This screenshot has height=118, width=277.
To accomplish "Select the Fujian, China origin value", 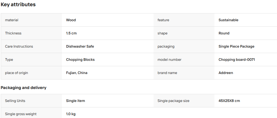I will 77,73.
